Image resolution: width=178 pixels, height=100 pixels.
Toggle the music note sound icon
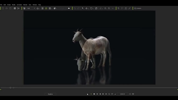click(x=115, y=94)
